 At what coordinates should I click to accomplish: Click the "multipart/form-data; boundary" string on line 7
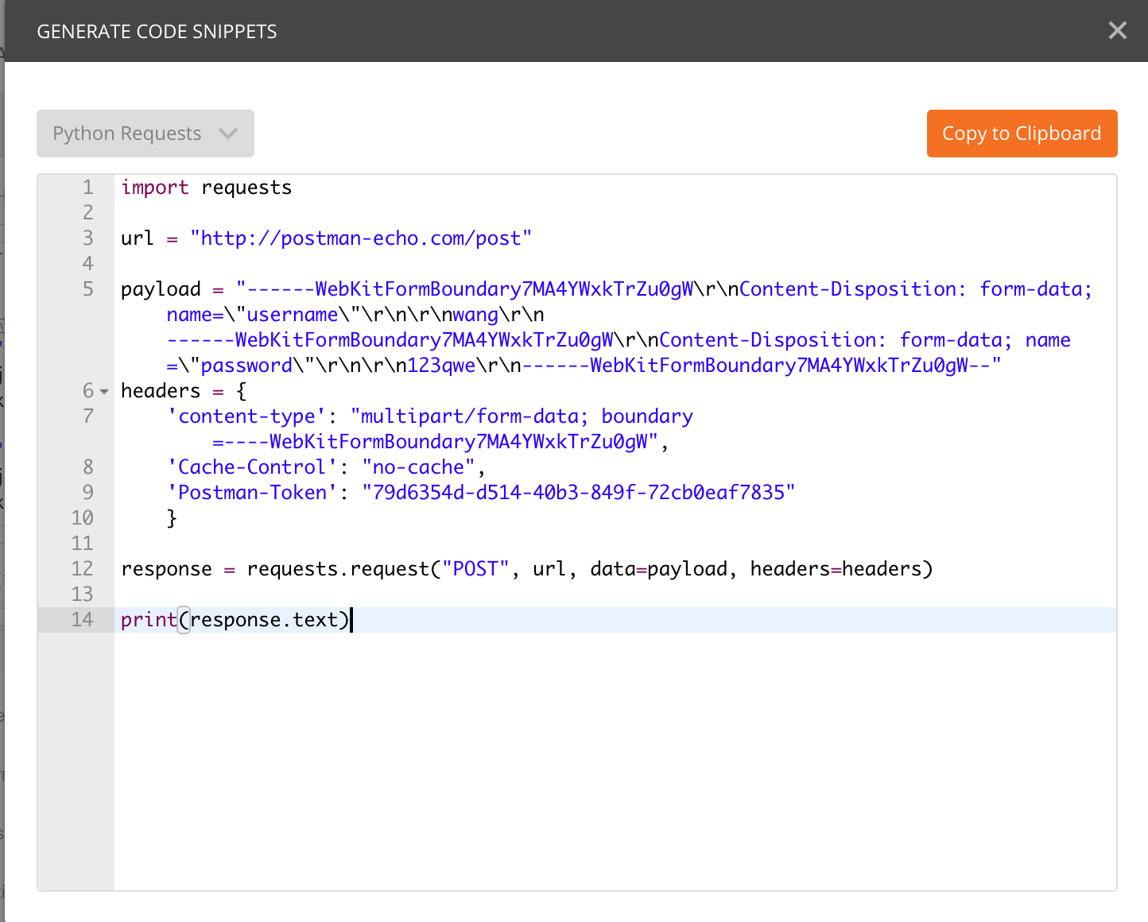click(522, 416)
